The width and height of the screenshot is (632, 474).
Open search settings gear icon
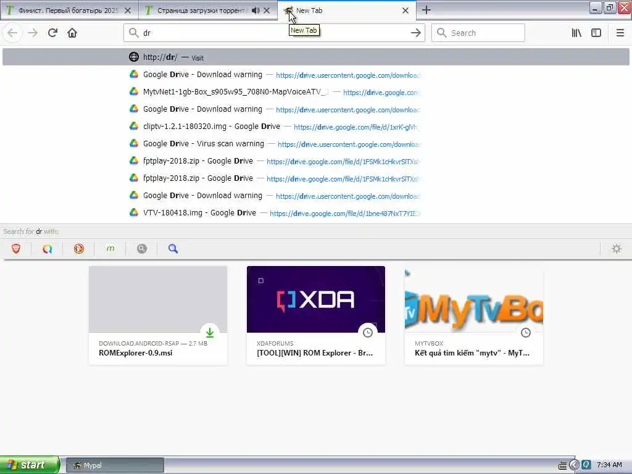[617, 249]
